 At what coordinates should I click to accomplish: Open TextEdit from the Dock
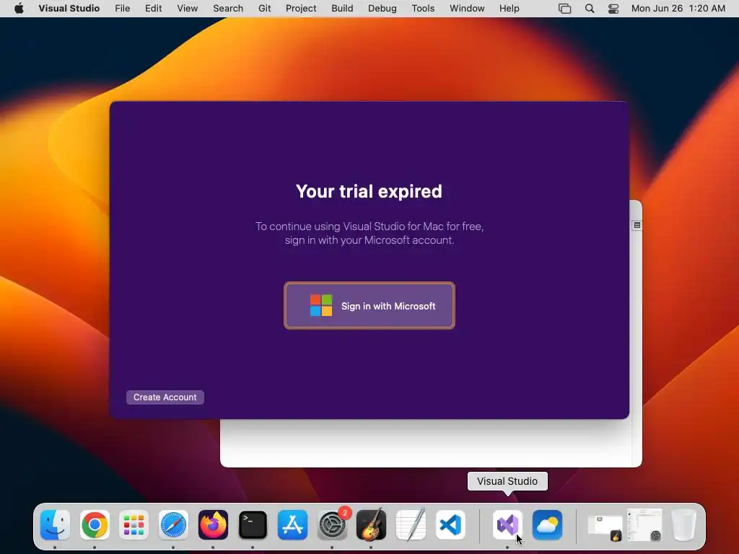click(411, 525)
